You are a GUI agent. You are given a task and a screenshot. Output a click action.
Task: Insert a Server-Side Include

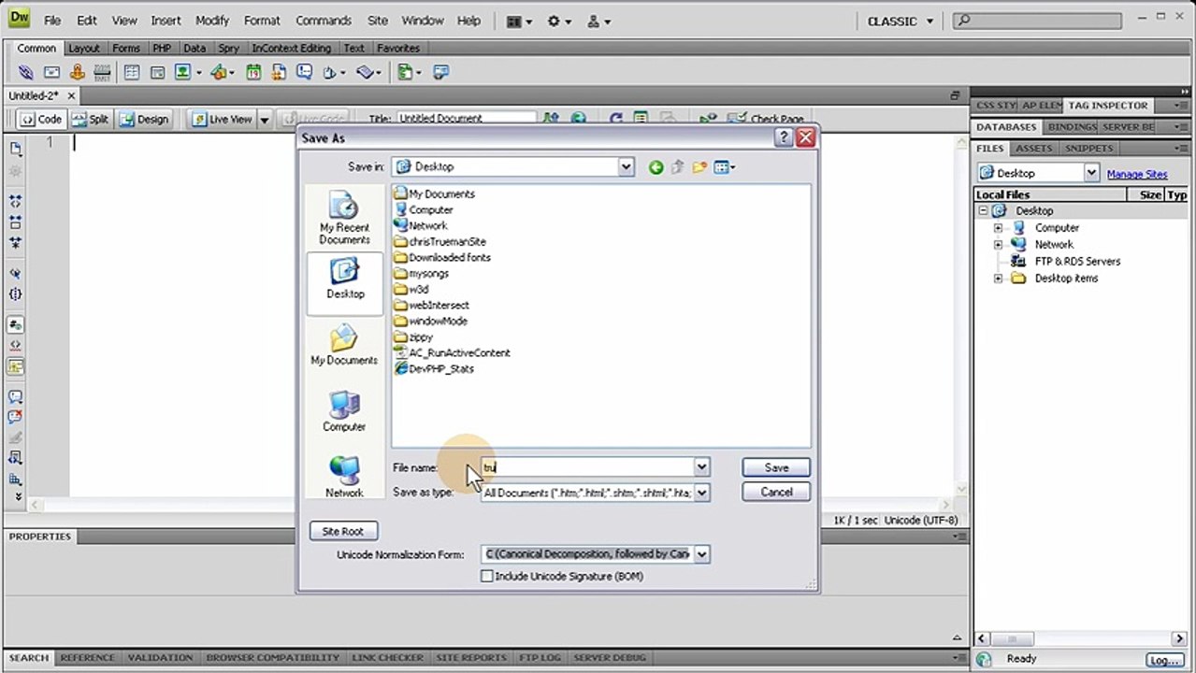tap(279, 72)
